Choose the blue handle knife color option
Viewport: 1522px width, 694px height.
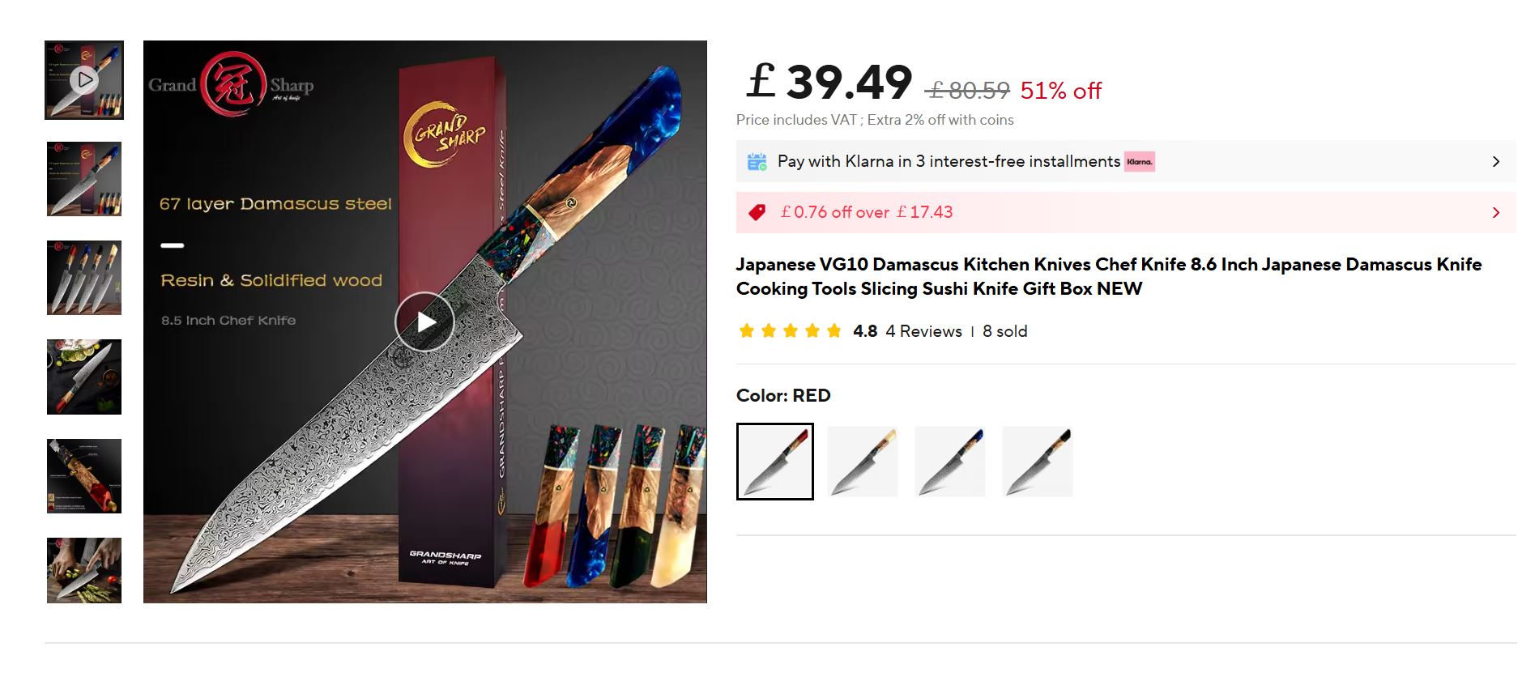[x=950, y=462]
